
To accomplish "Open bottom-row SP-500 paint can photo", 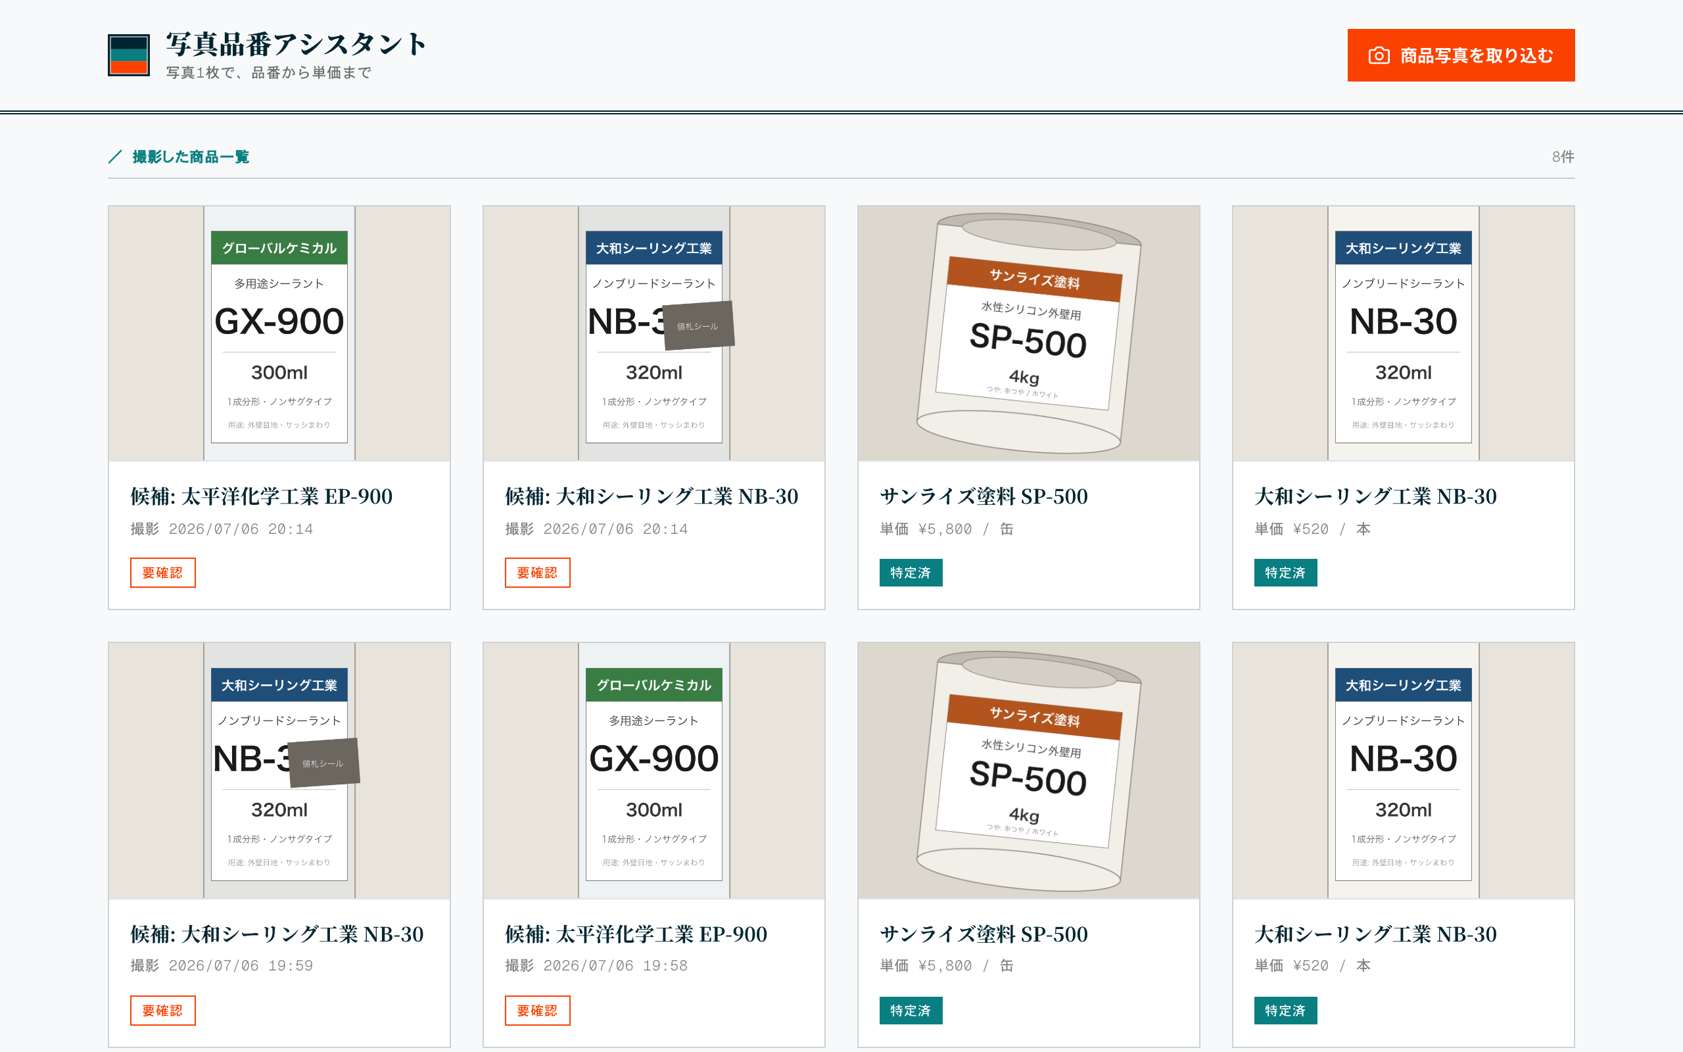I will 1028,771.
